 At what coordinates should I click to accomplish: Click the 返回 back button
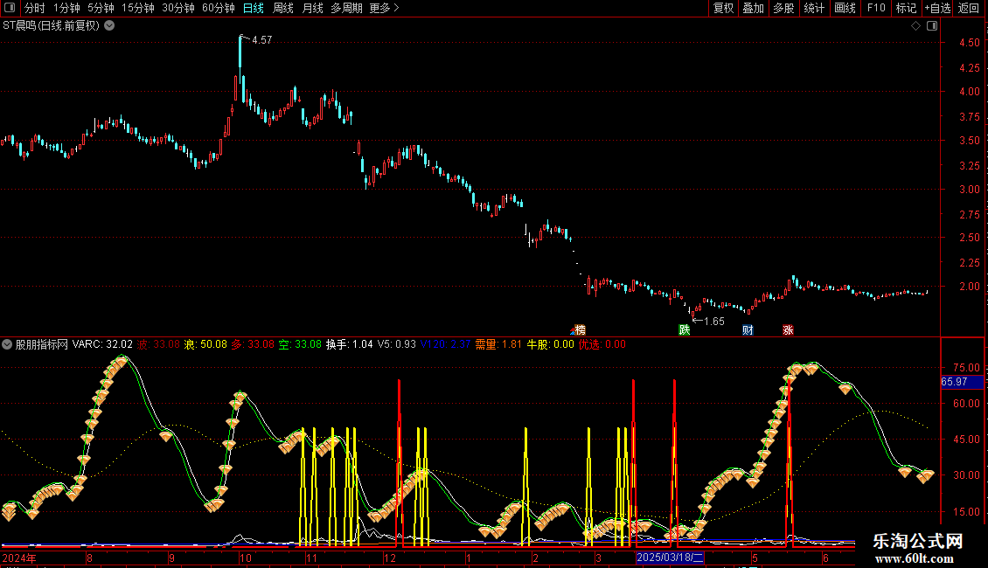click(x=969, y=8)
